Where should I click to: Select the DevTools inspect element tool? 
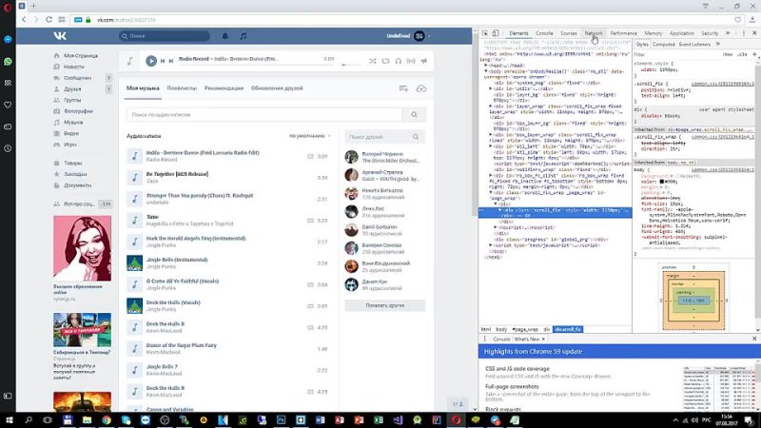pos(484,33)
